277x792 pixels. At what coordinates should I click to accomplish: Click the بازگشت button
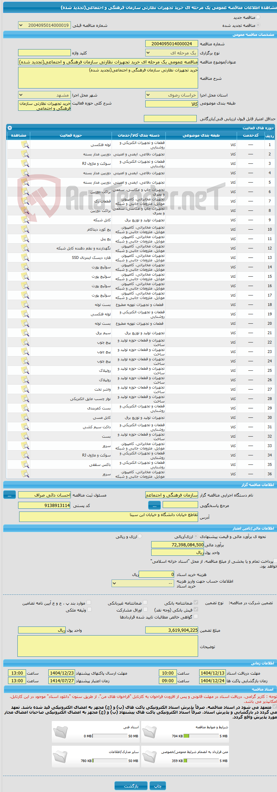point(131,786)
